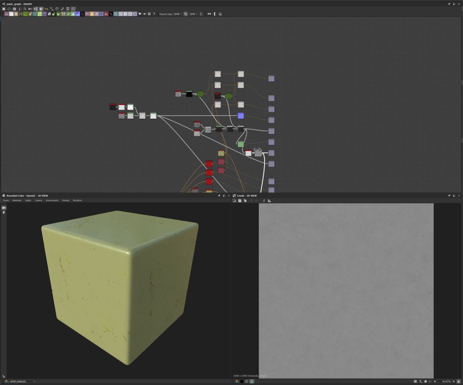Viewport: 463px width, 385px height.
Task: Click the camera icon in 3D View sidebar
Action: (4, 207)
